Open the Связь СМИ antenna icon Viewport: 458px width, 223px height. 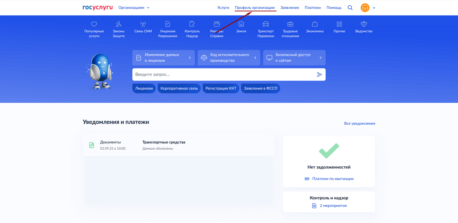tap(143, 24)
